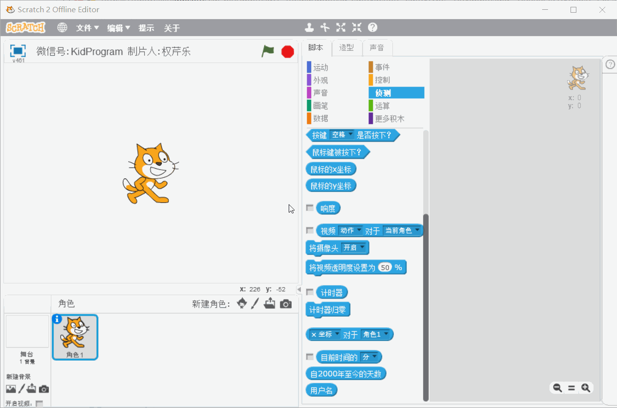
Task: Open the x 坐标 attribute dropdown
Action: tap(325, 335)
